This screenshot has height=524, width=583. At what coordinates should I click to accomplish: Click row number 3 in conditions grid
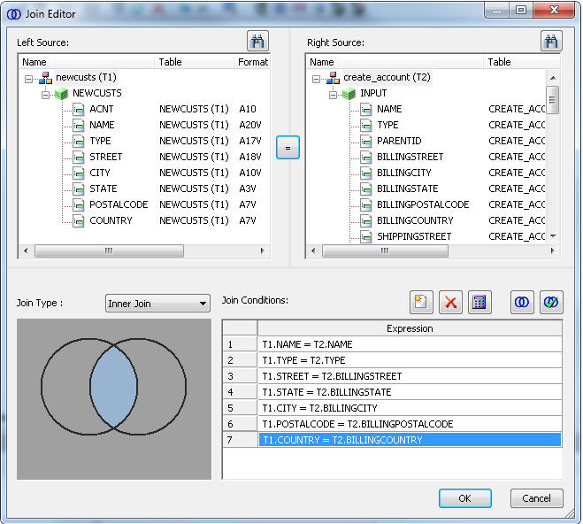pyautogui.click(x=240, y=376)
